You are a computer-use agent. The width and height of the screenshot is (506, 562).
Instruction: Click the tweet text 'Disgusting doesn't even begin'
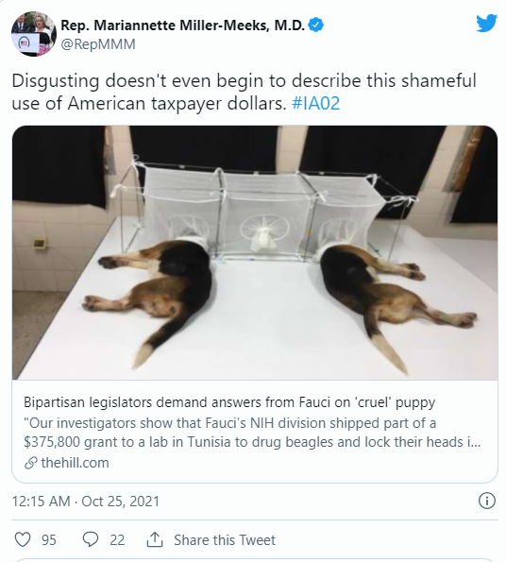point(244,92)
